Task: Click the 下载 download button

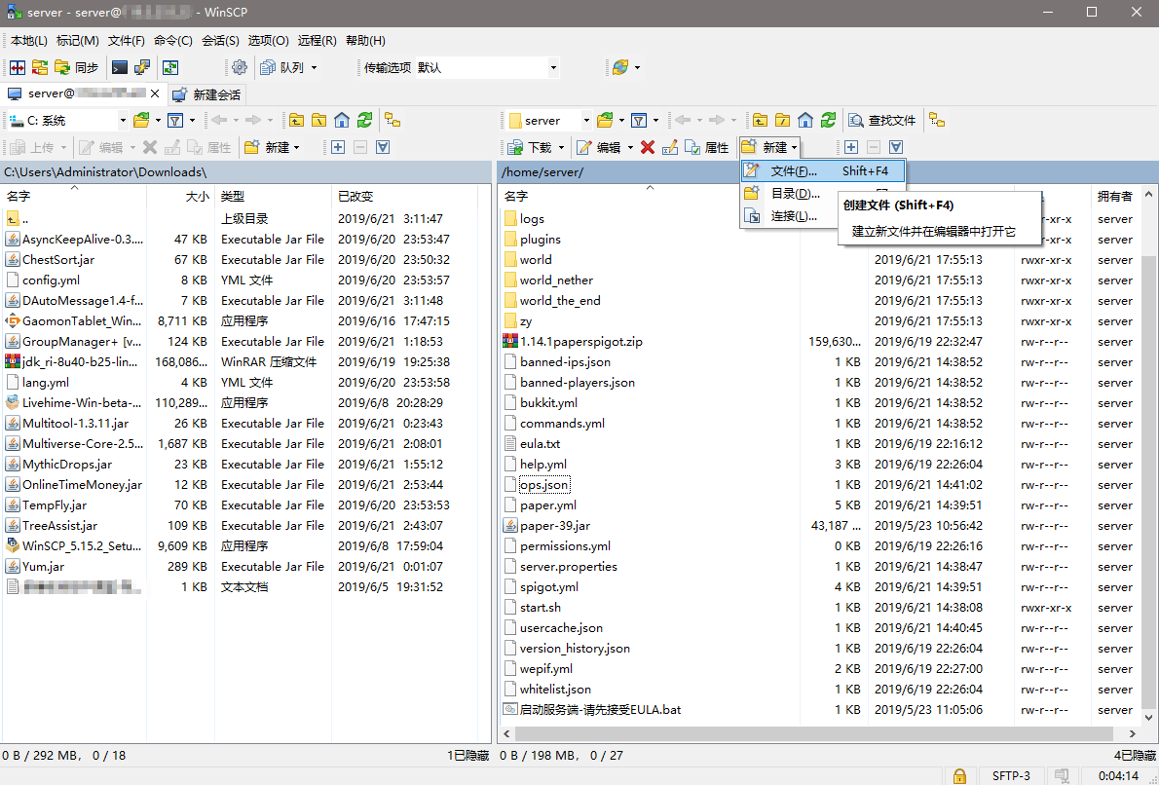Action: [x=531, y=147]
